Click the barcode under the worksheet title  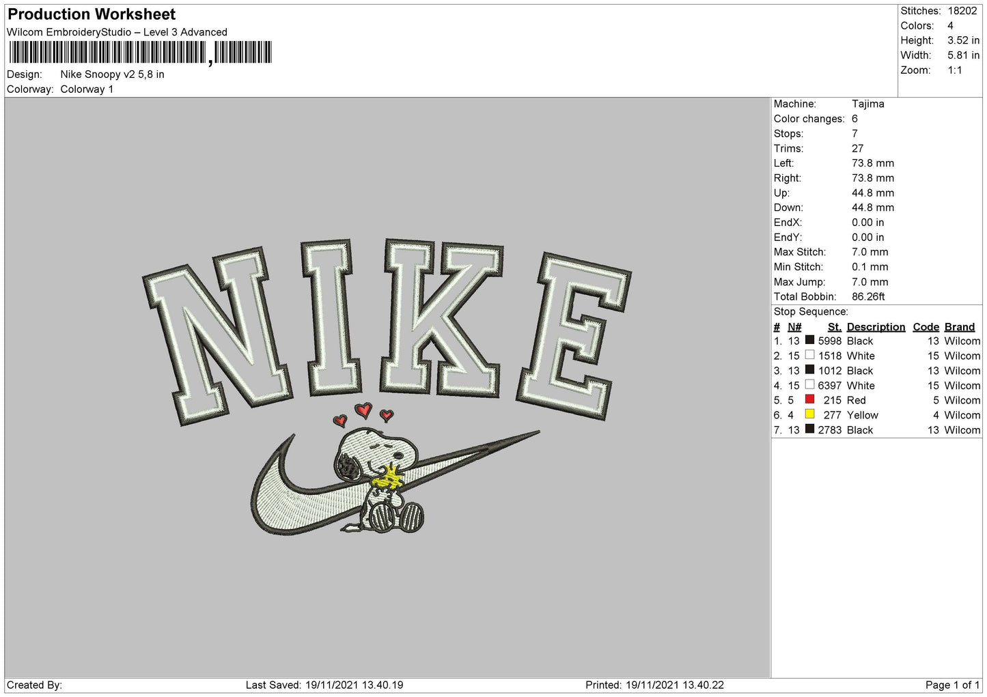pos(140,53)
